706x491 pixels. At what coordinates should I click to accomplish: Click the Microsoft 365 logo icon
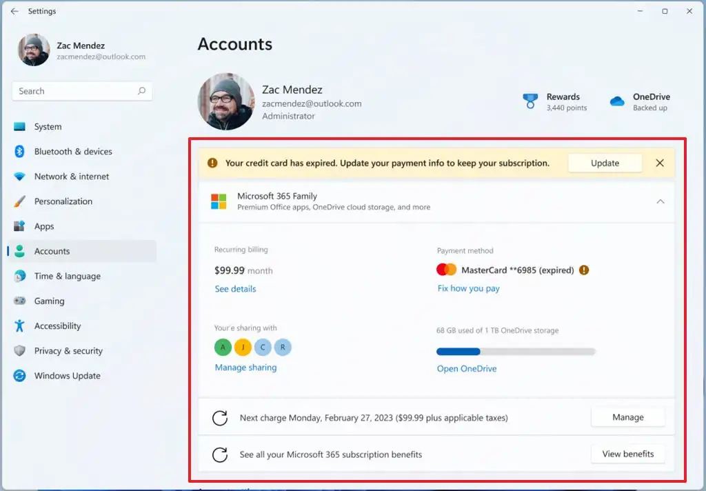[219, 201]
